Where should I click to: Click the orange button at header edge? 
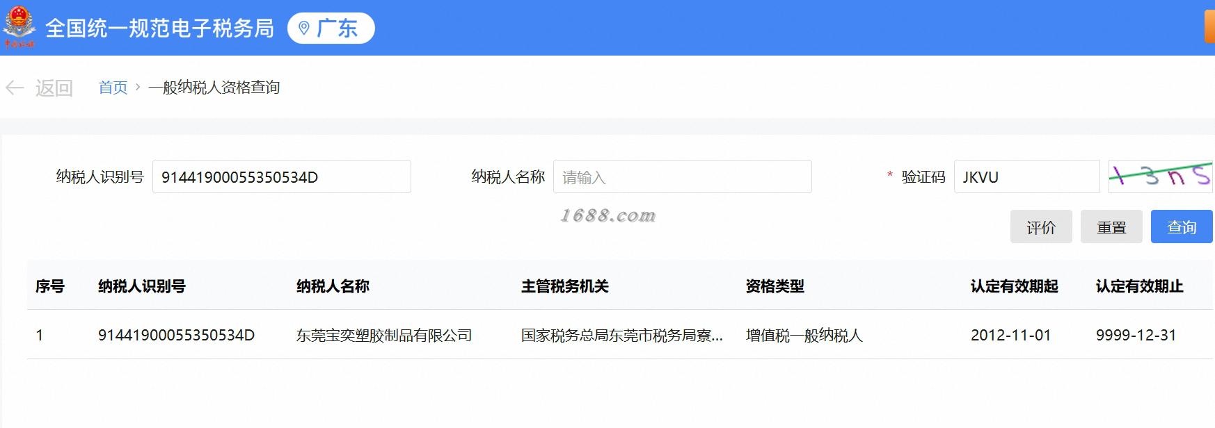click(1210, 28)
